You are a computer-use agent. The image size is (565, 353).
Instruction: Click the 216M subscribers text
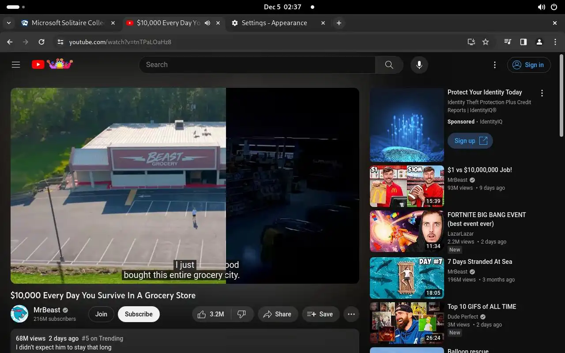pos(55,319)
